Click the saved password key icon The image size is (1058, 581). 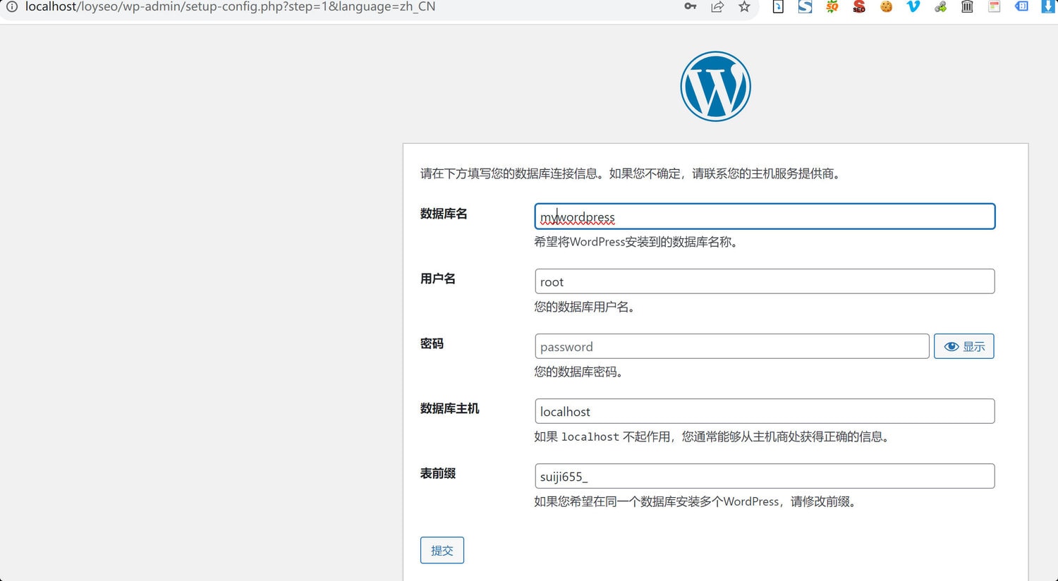click(x=690, y=6)
